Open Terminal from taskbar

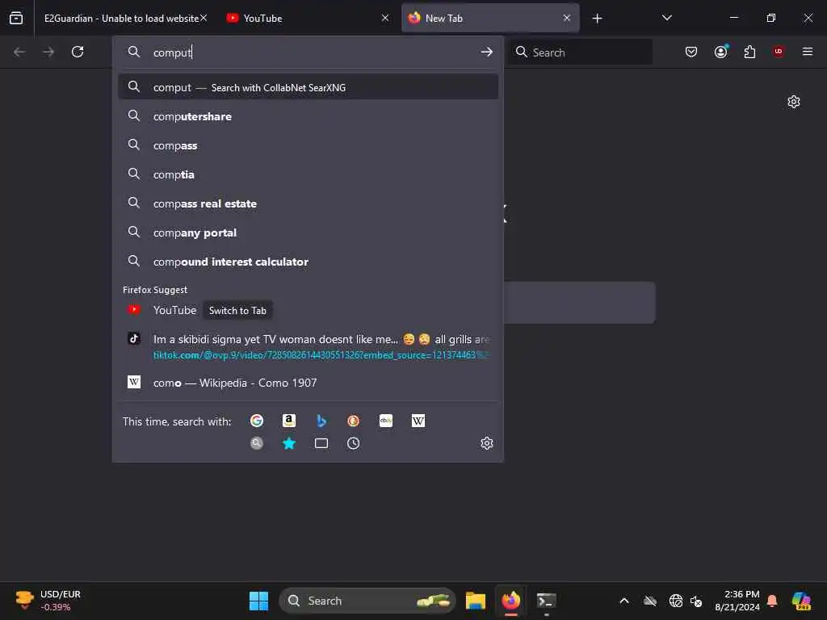(547, 601)
